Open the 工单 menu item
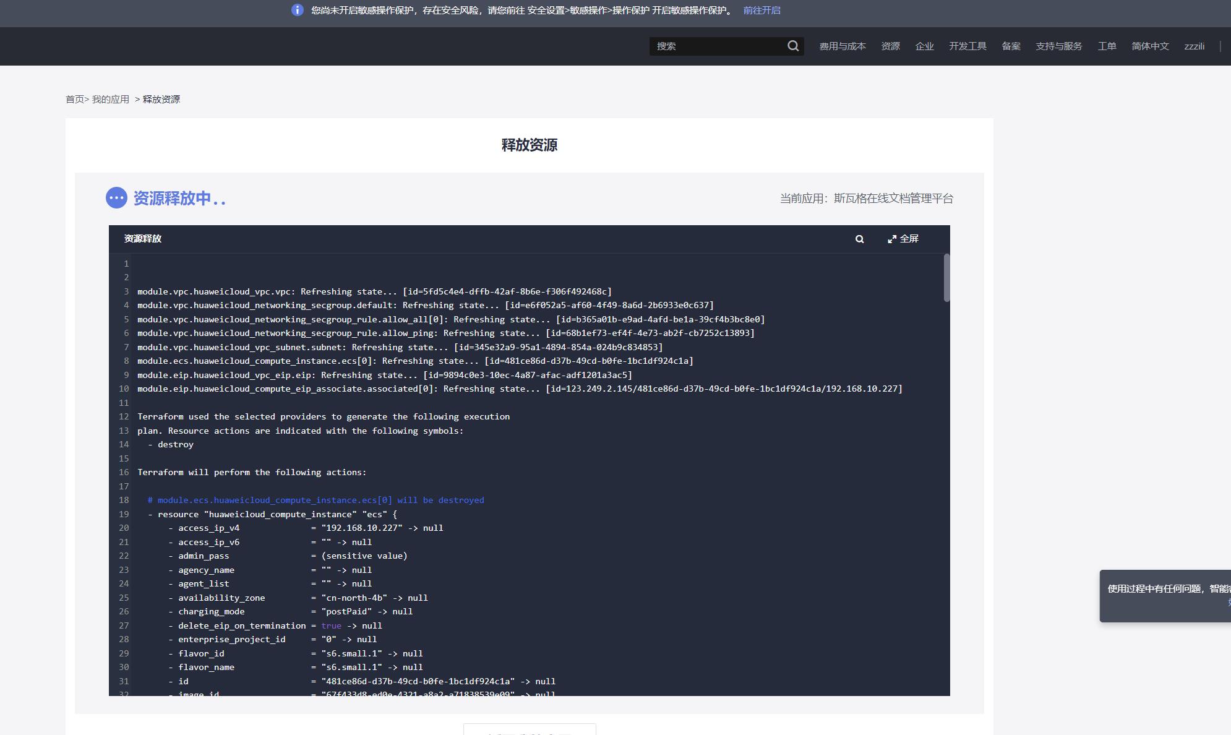The width and height of the screenshot is (1231, 735). tap(1107, 46)
